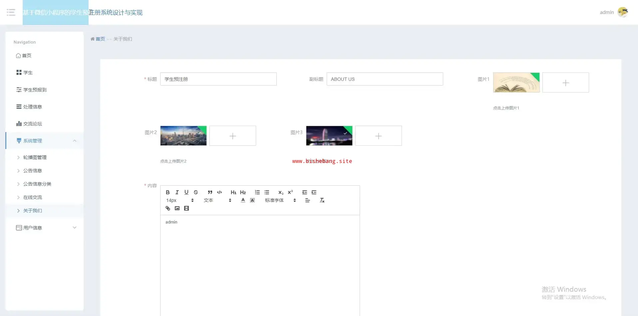Image resolution: width=638 pixels, height=316 pixels.
Task: Click the 图片3 night tower thumbnail
Action: click(x=329, y=136)
